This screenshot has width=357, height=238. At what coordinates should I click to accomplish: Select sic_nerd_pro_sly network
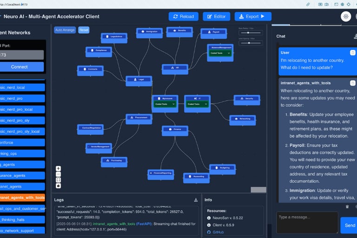click(22, 120)
